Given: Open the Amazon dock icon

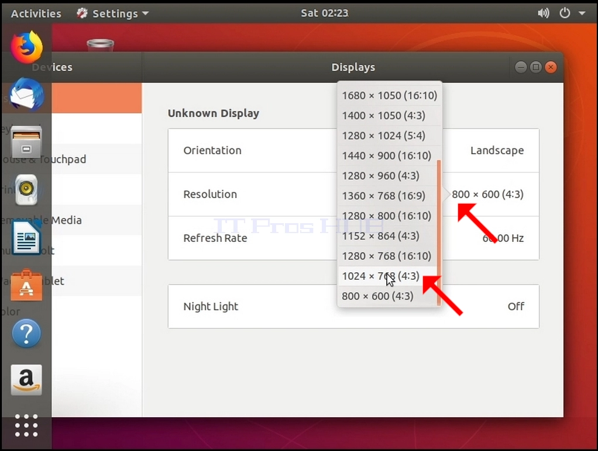Looking at the screenshot, I should pyautogui.click(x=26, y=380).
